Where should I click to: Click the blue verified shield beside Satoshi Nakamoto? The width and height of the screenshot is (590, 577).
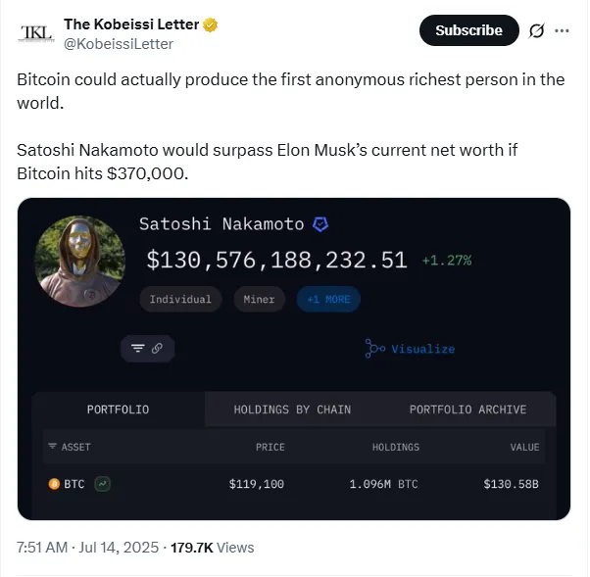click(320, 224)
